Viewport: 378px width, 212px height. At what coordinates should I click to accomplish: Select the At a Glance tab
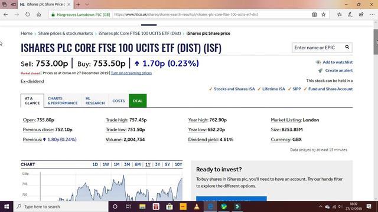coord(32,101)
